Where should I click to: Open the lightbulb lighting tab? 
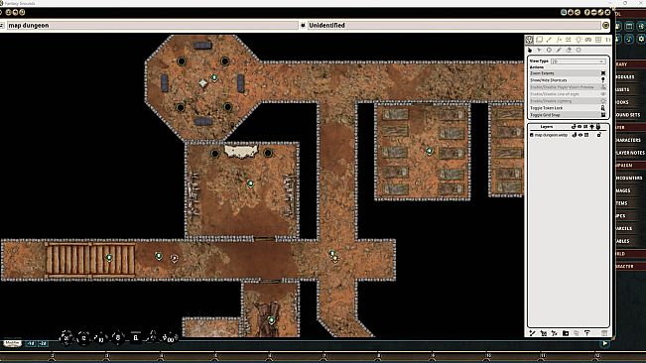pos(579,40)
